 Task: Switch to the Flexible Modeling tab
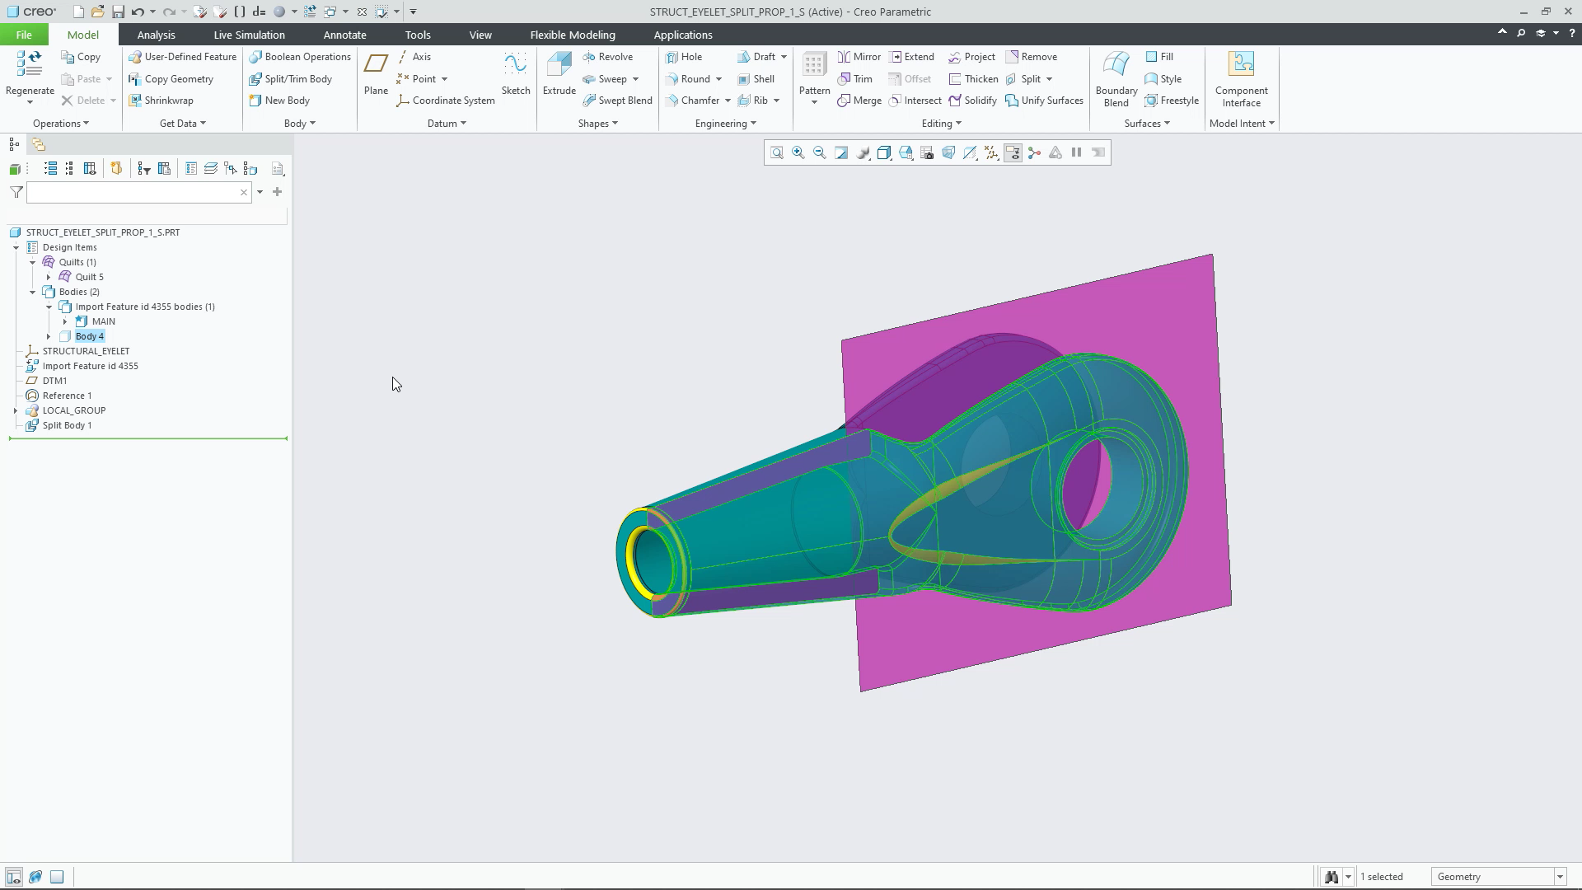click(573, 35)
